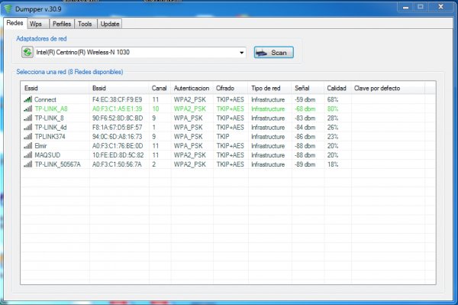Select the TP-LINK_8 network name
The image size is (458, 305).
pyautogui.click(x=49, y=118)
